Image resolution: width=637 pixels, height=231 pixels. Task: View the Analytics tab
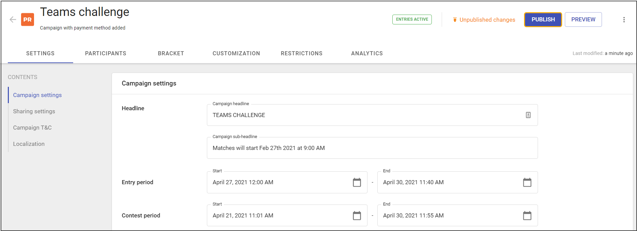point(367,53)
